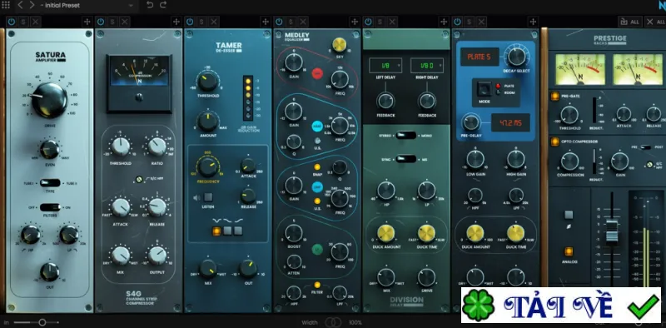This screenshot has width=666, height=328.
Task: Toggle power on the S4G compressor module
Action: click(101, 22)
